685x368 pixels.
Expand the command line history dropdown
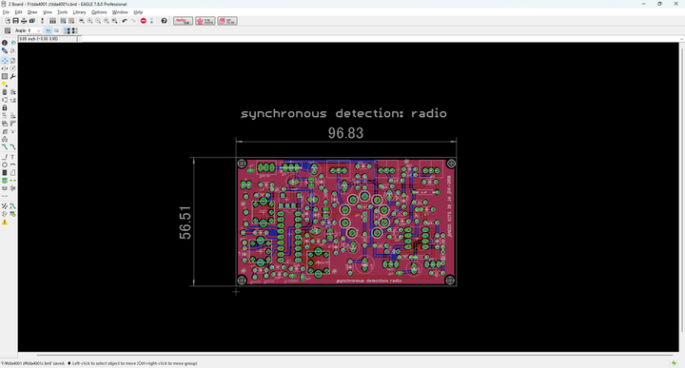[x=681, y=39]
